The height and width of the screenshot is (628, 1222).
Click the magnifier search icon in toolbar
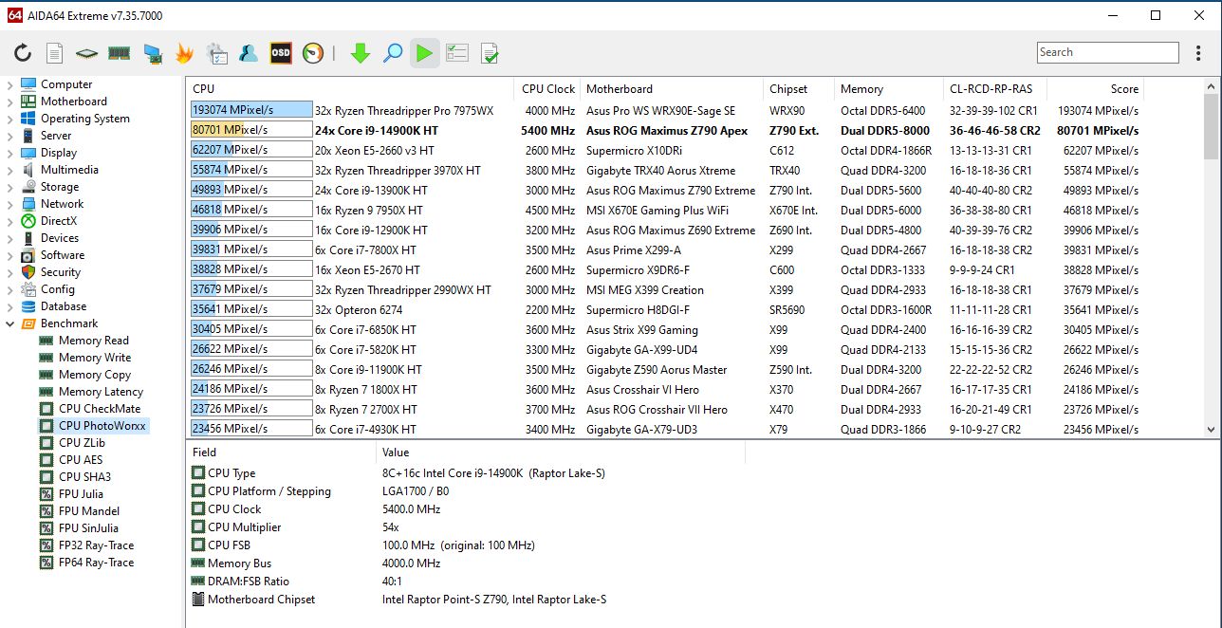pyautogui.click(x=392, y=53)
